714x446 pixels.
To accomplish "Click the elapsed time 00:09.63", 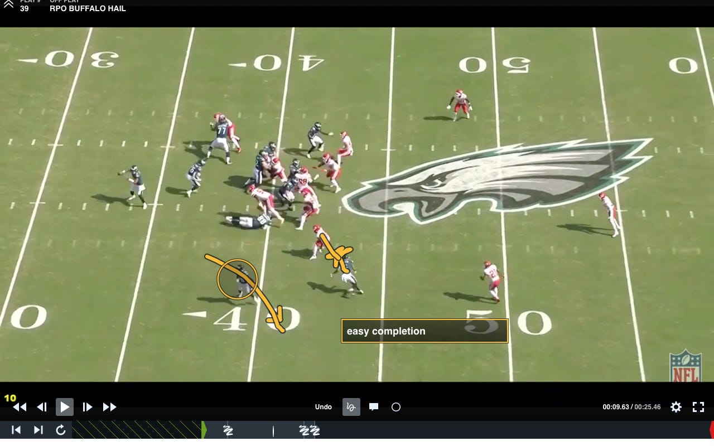I will tap(616, 407).
